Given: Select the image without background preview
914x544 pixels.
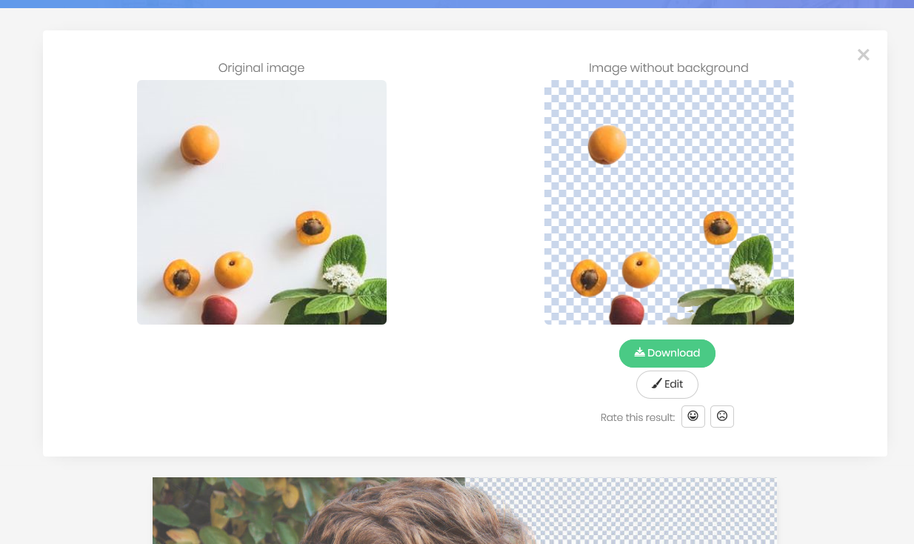Looking at the screenshot, I should pos(669,202).
